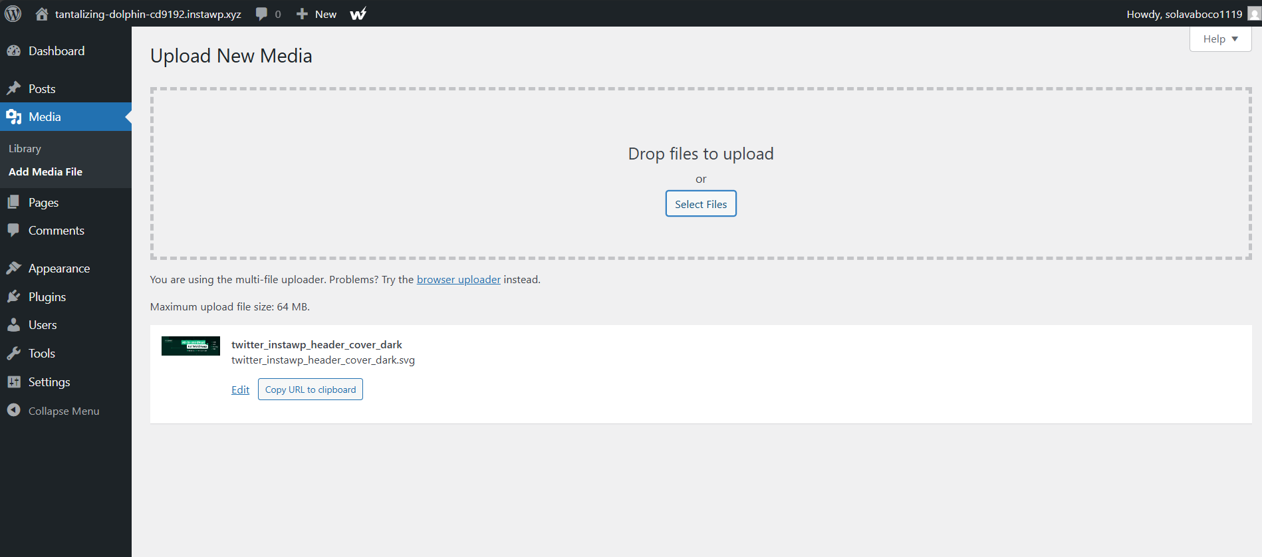Open the Users menu label
The width and height of the screenshot is (1262, 557).
click(x=43, y=325)
